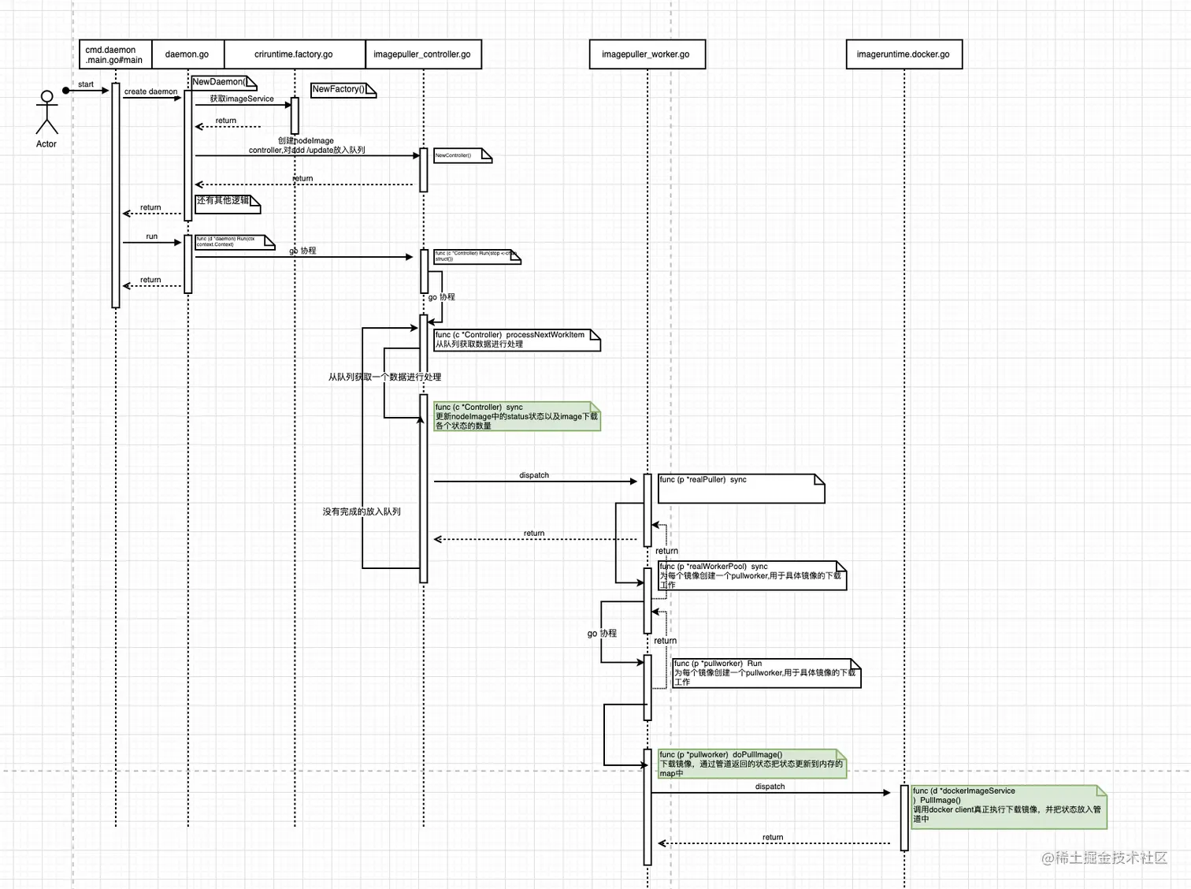This screenshot has width=1191, height=889.
Task: Click the imagepuller_worker.go lifeline box
Action: point(647,54)
